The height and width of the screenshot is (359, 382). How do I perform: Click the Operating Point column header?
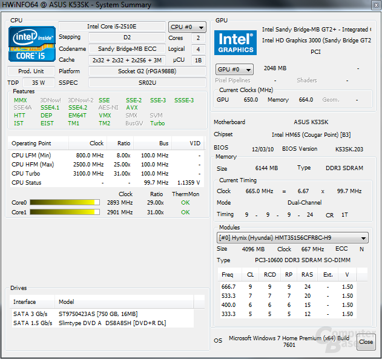(x=38, y=143)
